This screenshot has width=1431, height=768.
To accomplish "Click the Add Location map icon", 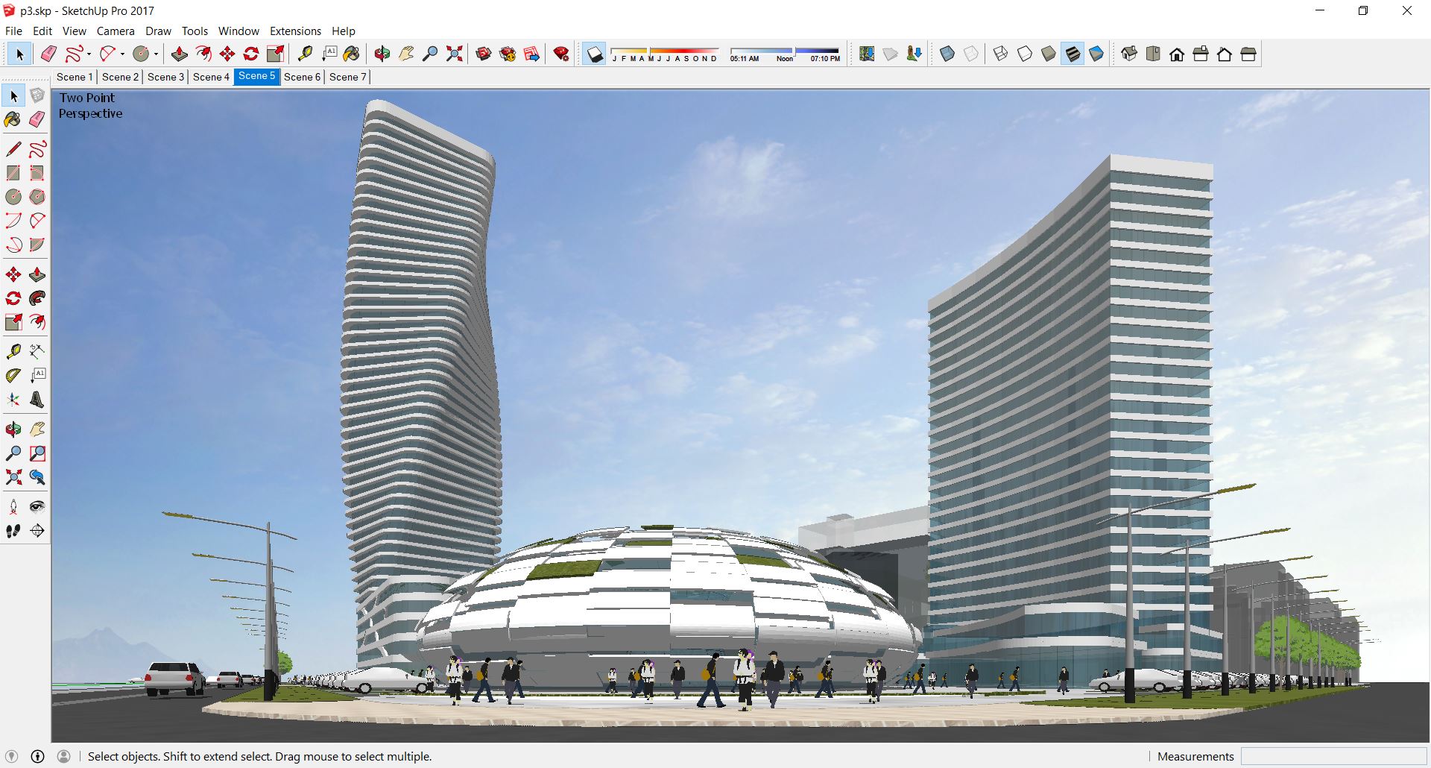I will pyautogui.click(x=867, y=54).
